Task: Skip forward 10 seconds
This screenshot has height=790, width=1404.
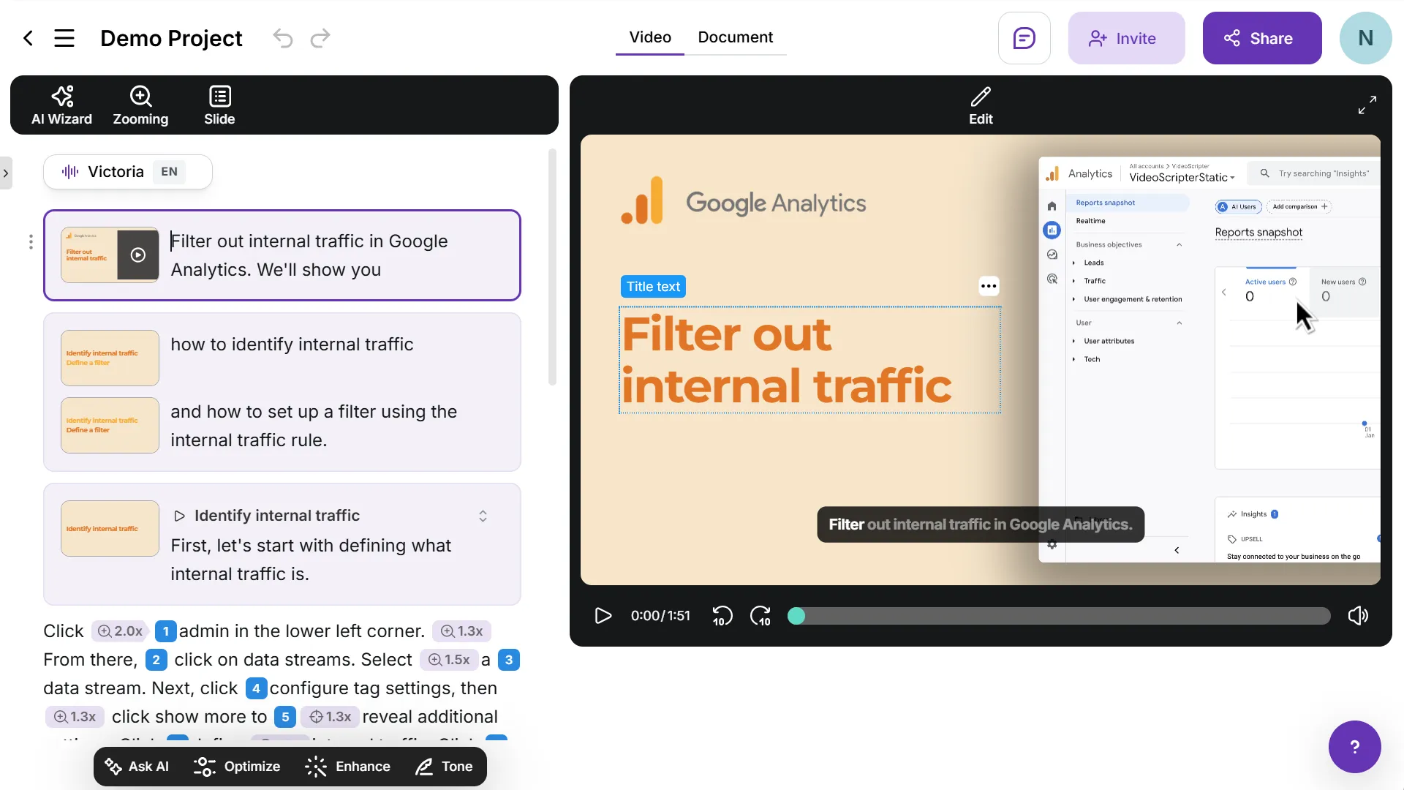Action: coord(760,616)
